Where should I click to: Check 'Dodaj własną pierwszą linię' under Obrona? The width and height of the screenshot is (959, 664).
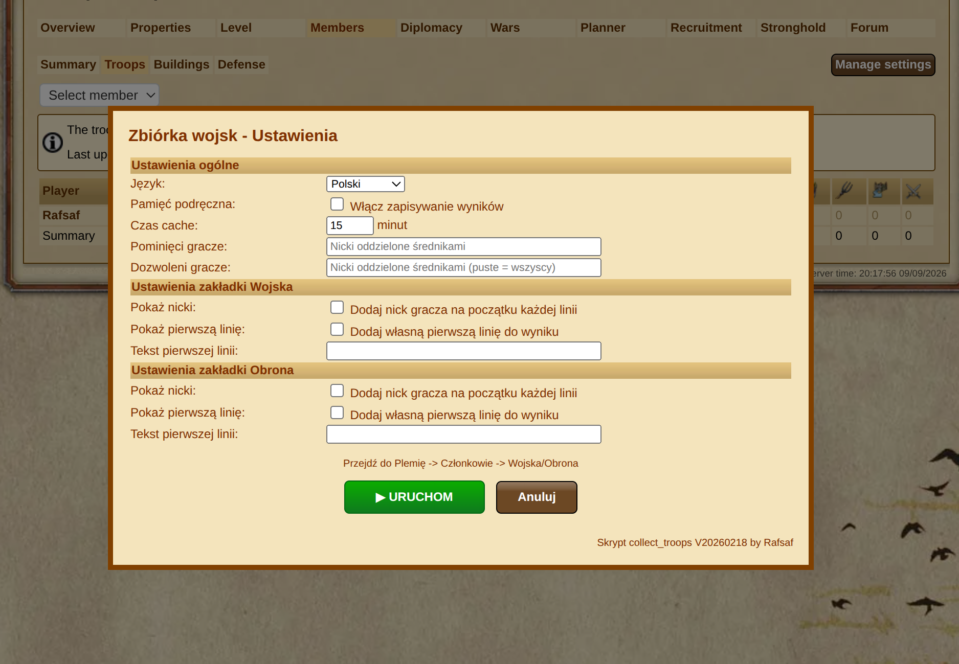point(337,413)
